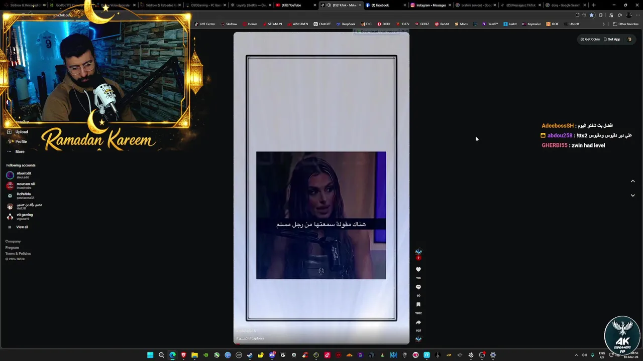Screen dimensions: 643x361
Task: Open Steam from the taskbar
Action: pos(250,355)
